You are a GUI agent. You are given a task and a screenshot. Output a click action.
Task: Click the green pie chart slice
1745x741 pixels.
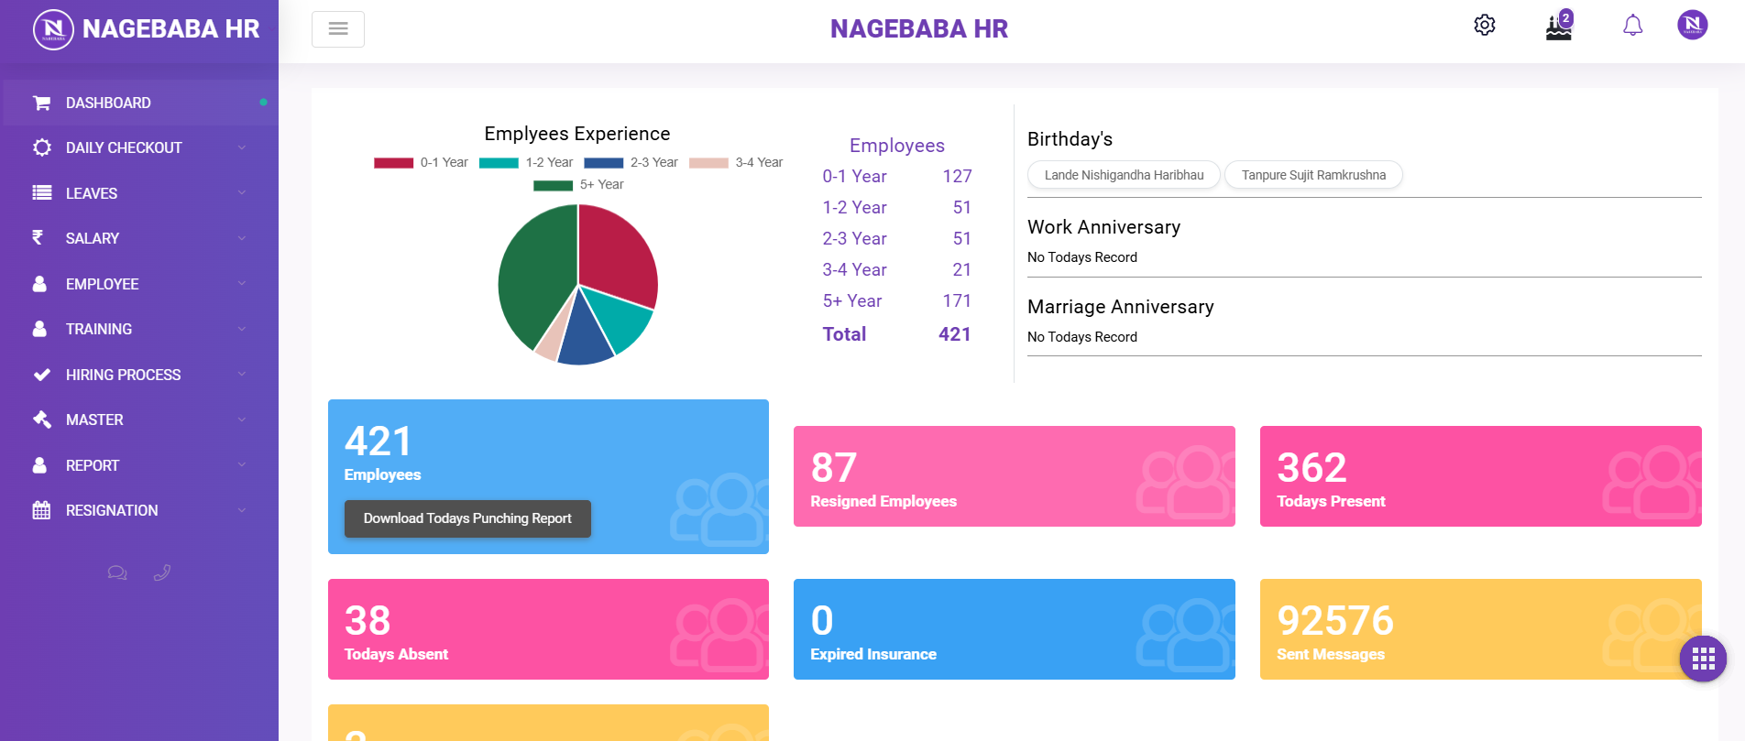[x=532, y=275]
